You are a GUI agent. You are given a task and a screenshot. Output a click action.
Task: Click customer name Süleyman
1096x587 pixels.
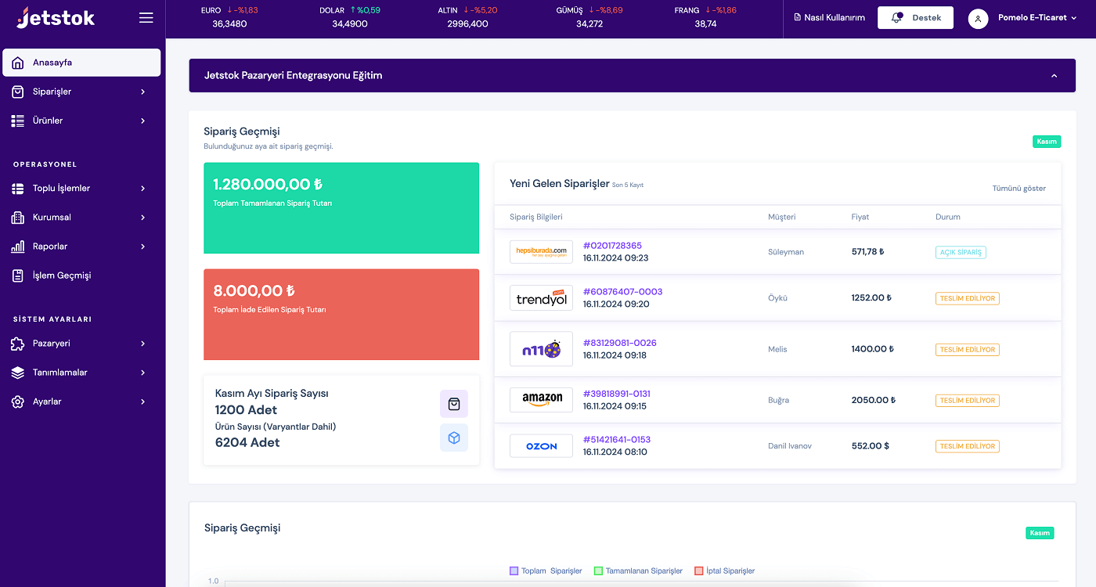point(786,252)
